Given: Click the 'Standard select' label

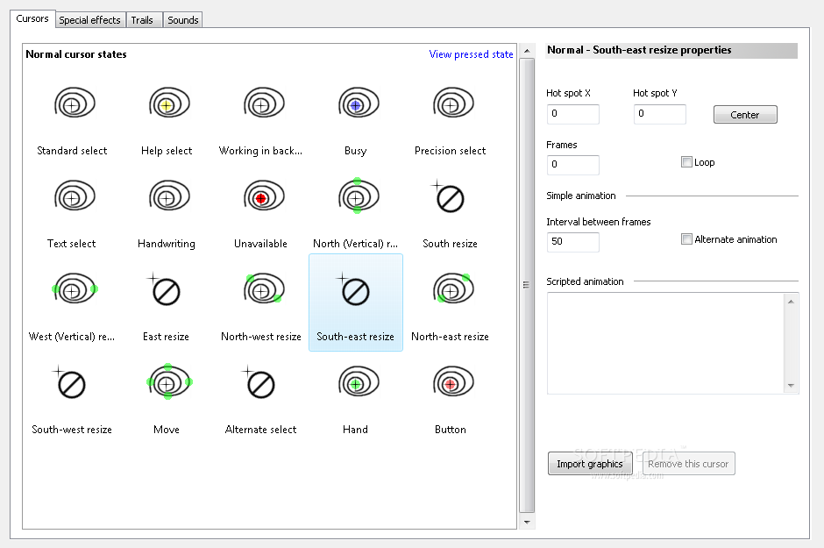Looking at the screenshot, I should (x=72, y=151).
